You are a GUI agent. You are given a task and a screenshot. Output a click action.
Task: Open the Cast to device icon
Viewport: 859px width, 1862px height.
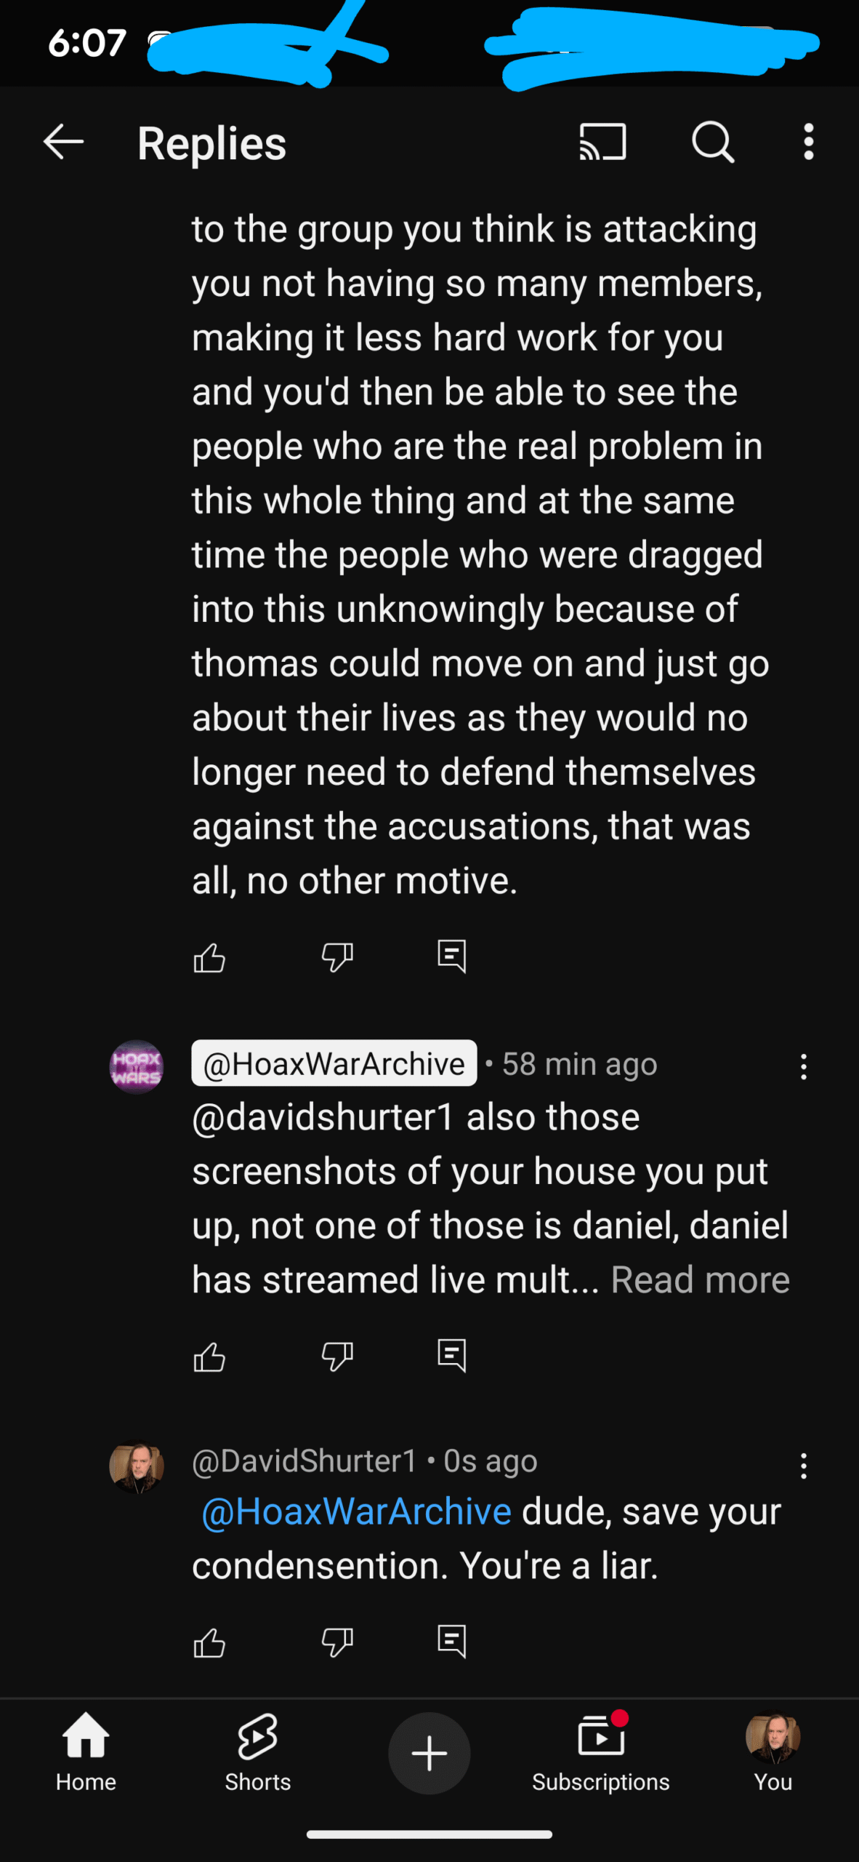pos(602,141)
